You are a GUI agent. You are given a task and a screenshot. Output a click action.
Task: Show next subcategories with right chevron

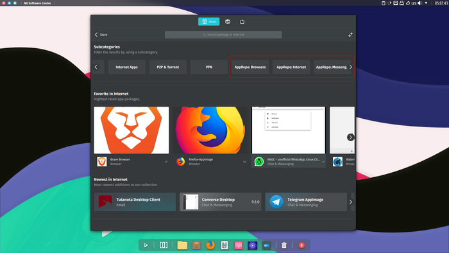tap(350, 67)
